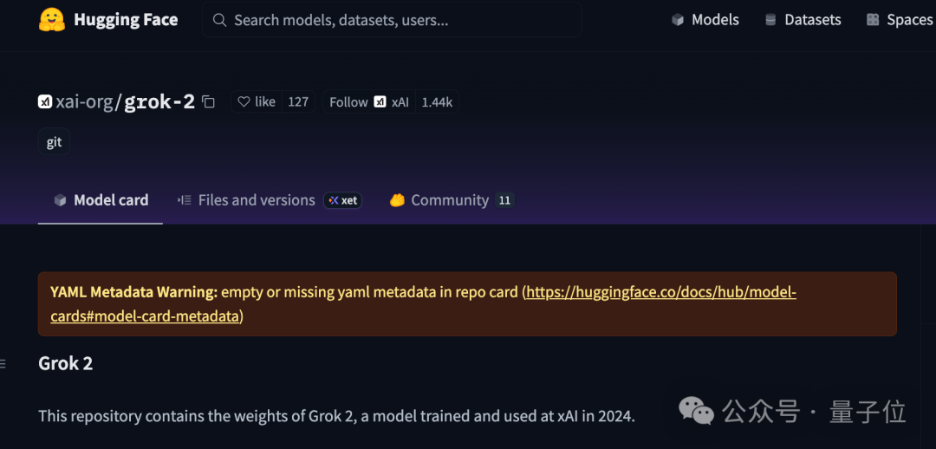
Task: Go to Spaces in top navigation
Action: tap(900, 20)
